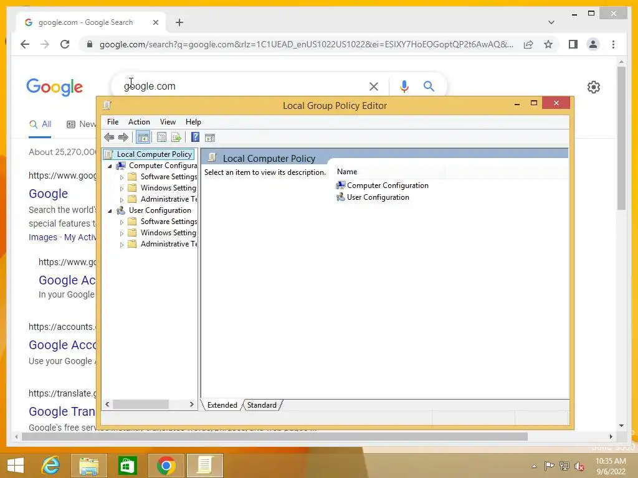Select Computer Configuration in the tree pane
The image size is (638, 478).
pos(163,166)
